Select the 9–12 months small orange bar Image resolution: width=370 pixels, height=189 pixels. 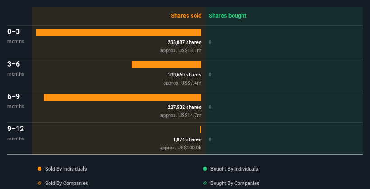tap(201, 130)
